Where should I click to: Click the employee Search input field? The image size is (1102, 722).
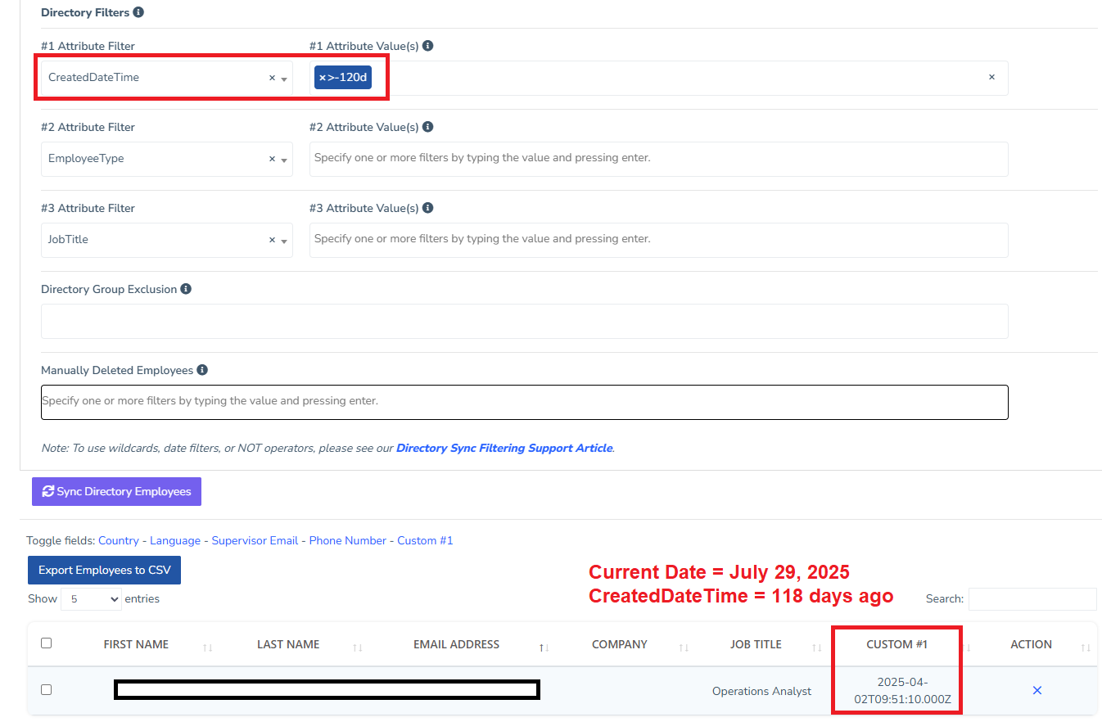coord(1032,599)
